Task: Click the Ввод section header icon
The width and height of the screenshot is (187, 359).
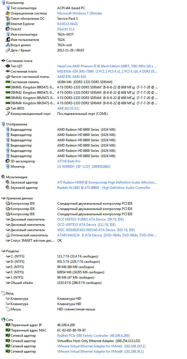Action: (3, 293)
